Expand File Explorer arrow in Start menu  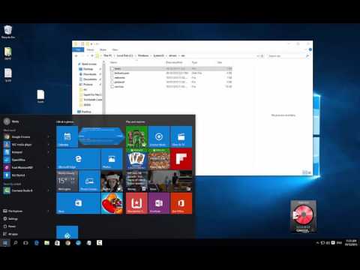coord(49,211)
